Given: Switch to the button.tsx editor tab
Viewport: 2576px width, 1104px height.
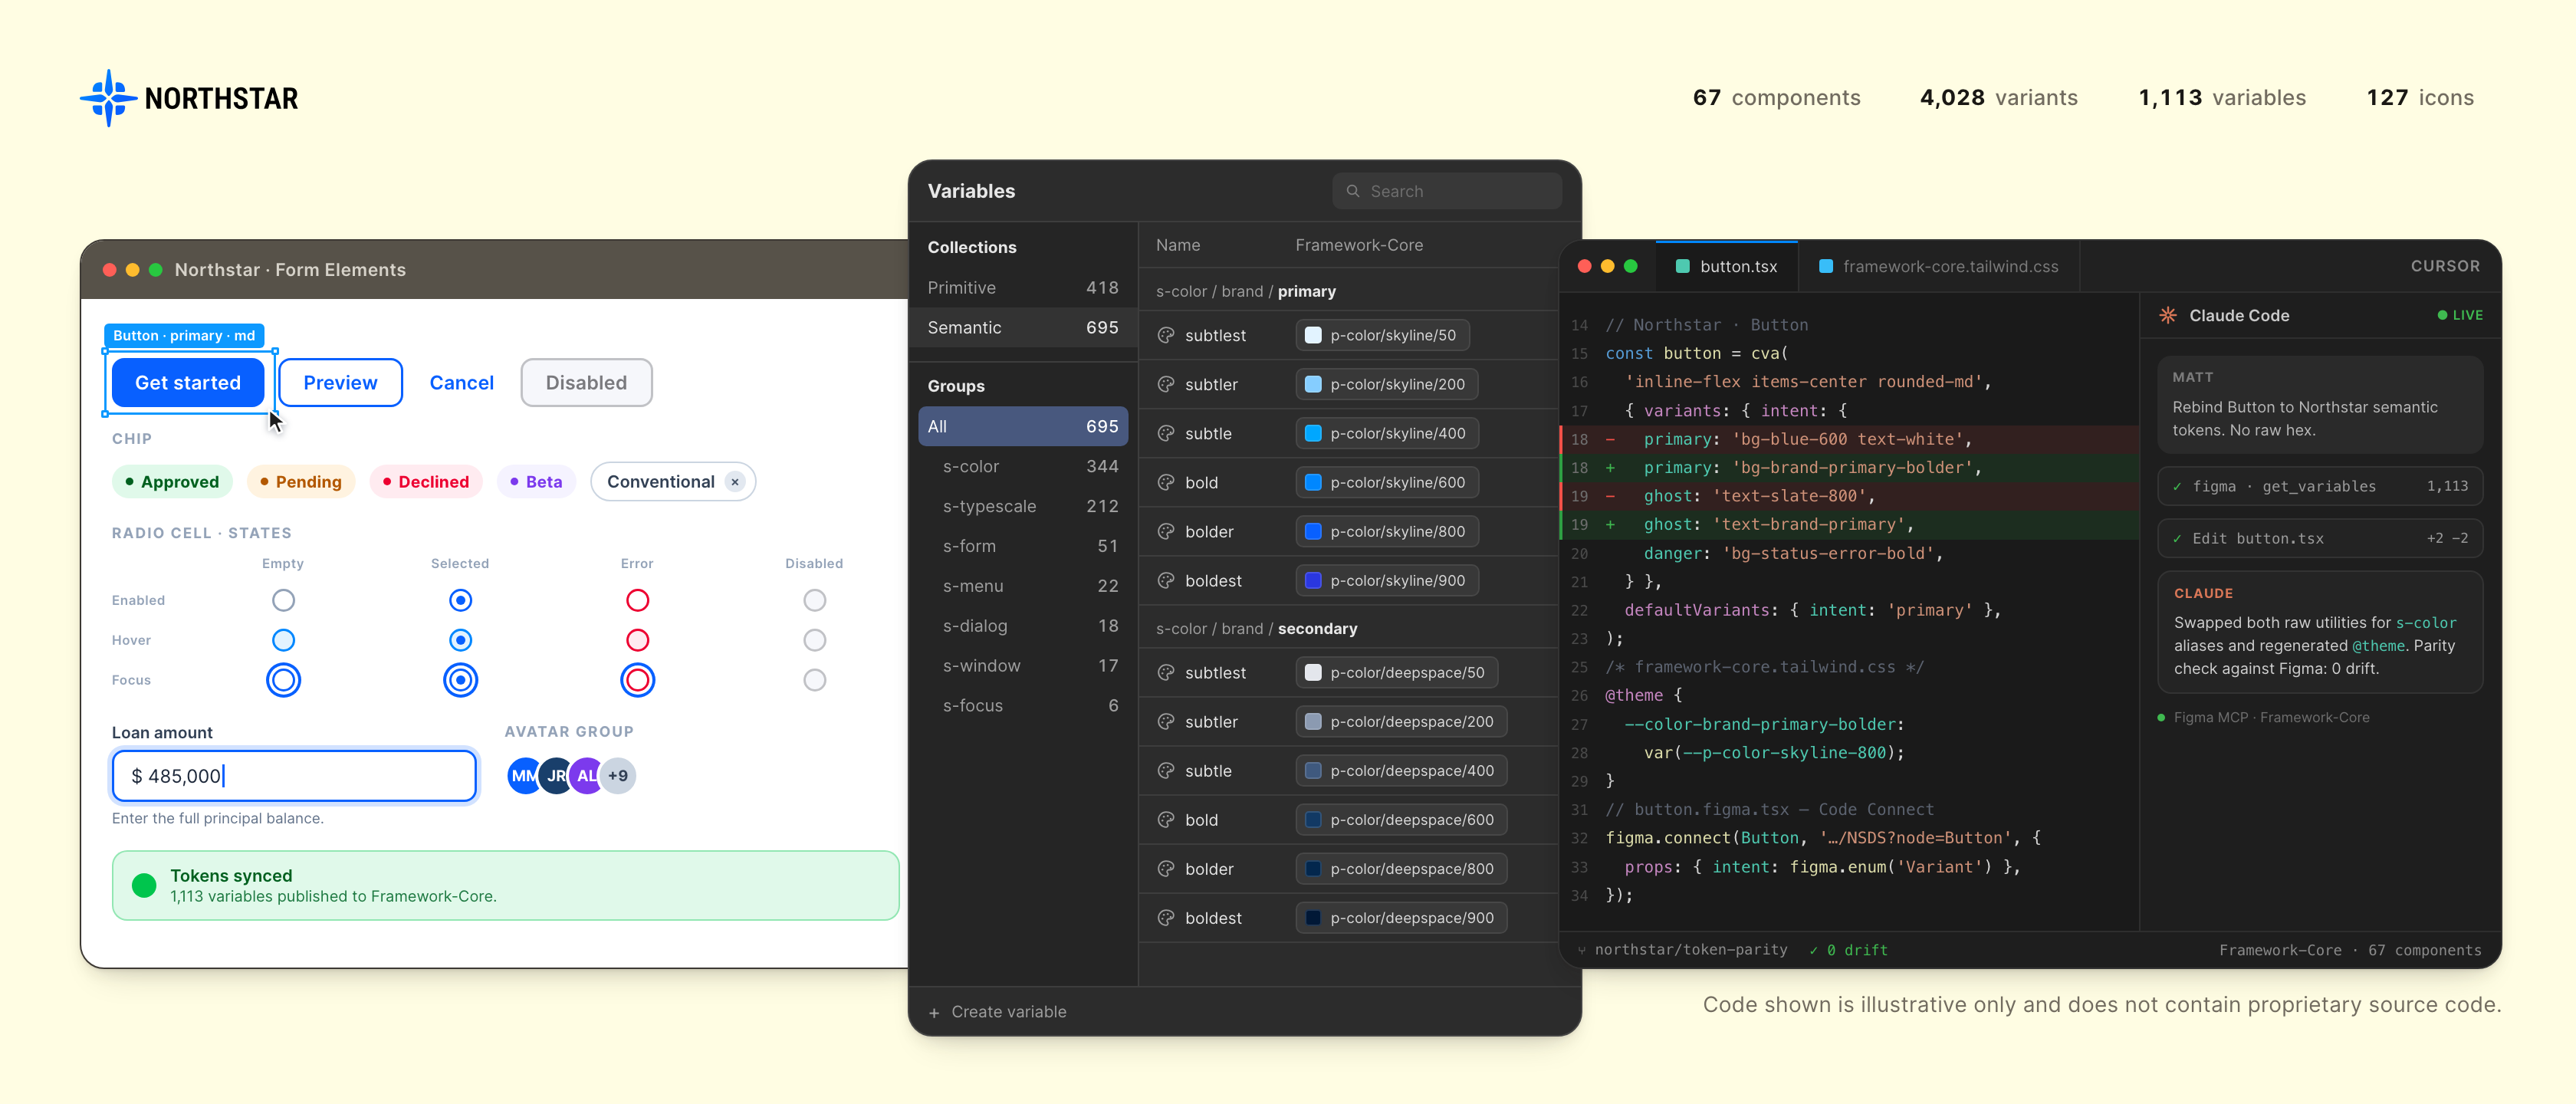Looking at the screenshot, I should (x=1727, y=266).
